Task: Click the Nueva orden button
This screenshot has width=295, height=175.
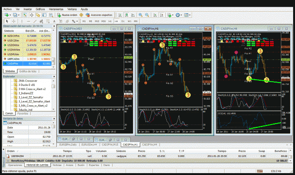Action: click(67, 15)
